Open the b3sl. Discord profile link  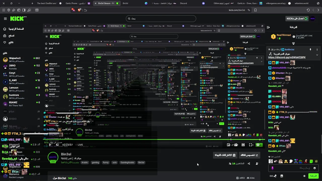click(x=251, y=178)
